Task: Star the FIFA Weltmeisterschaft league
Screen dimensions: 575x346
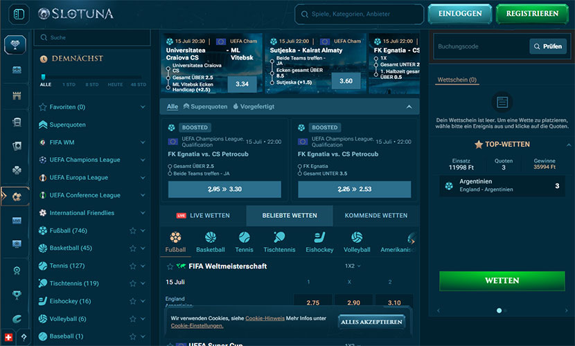Action: point(170,266)
